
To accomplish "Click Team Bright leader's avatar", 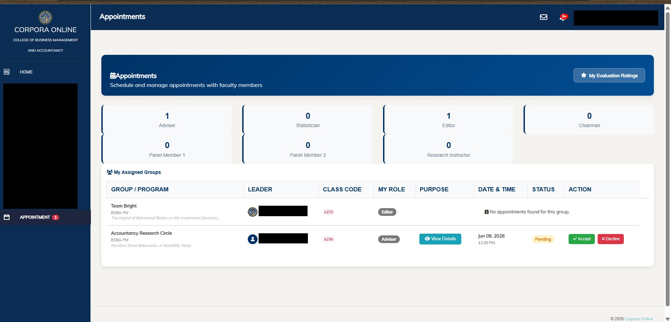I will pos(253,212).
